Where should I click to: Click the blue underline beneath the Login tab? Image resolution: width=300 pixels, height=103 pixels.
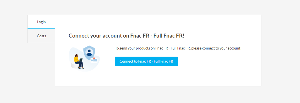(41, 28)
